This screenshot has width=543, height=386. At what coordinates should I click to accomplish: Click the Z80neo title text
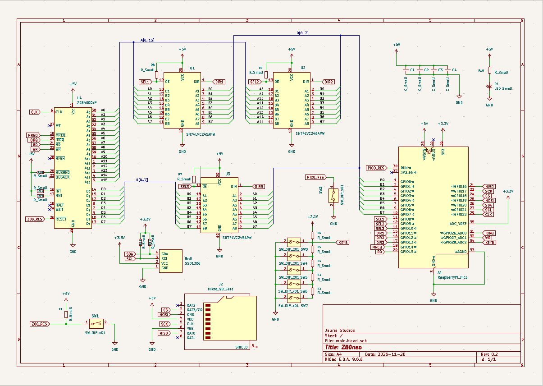pyautogui.click(x=338, y=347)
